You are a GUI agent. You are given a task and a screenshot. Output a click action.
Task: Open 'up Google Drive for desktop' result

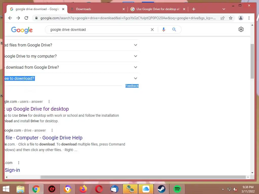pos(37,109)
